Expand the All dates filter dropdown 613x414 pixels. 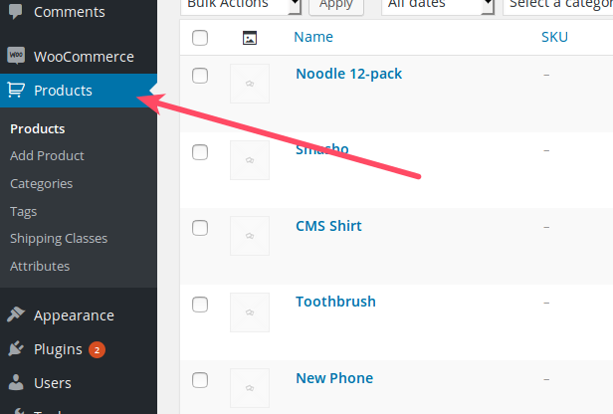tap(438, 4)
